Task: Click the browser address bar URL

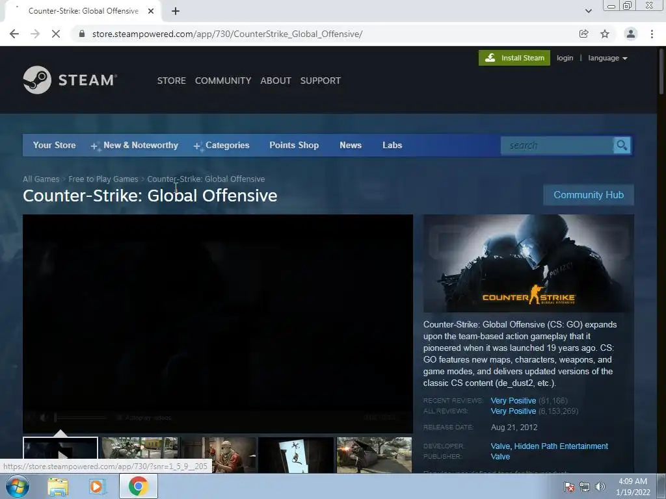Action: (227, 34)
